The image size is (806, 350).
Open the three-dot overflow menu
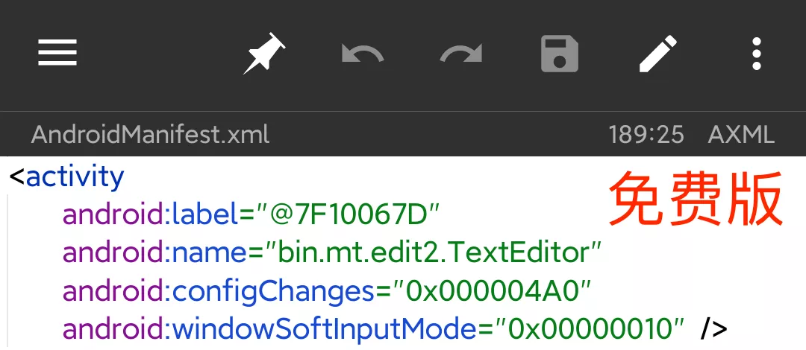pyautogui.click(x=757, y=54)
